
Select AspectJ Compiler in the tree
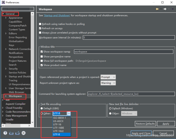15,104
